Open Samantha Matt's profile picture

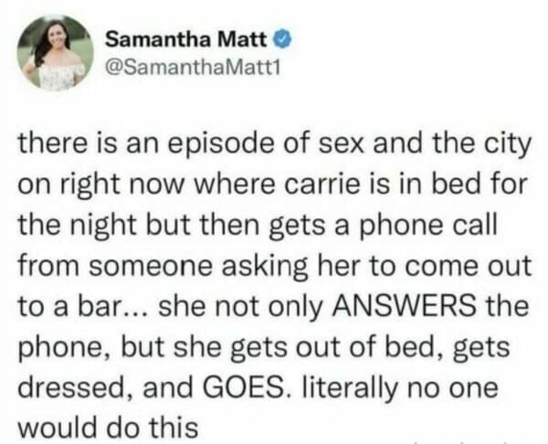pyautogui.click(x=55, y=53)
